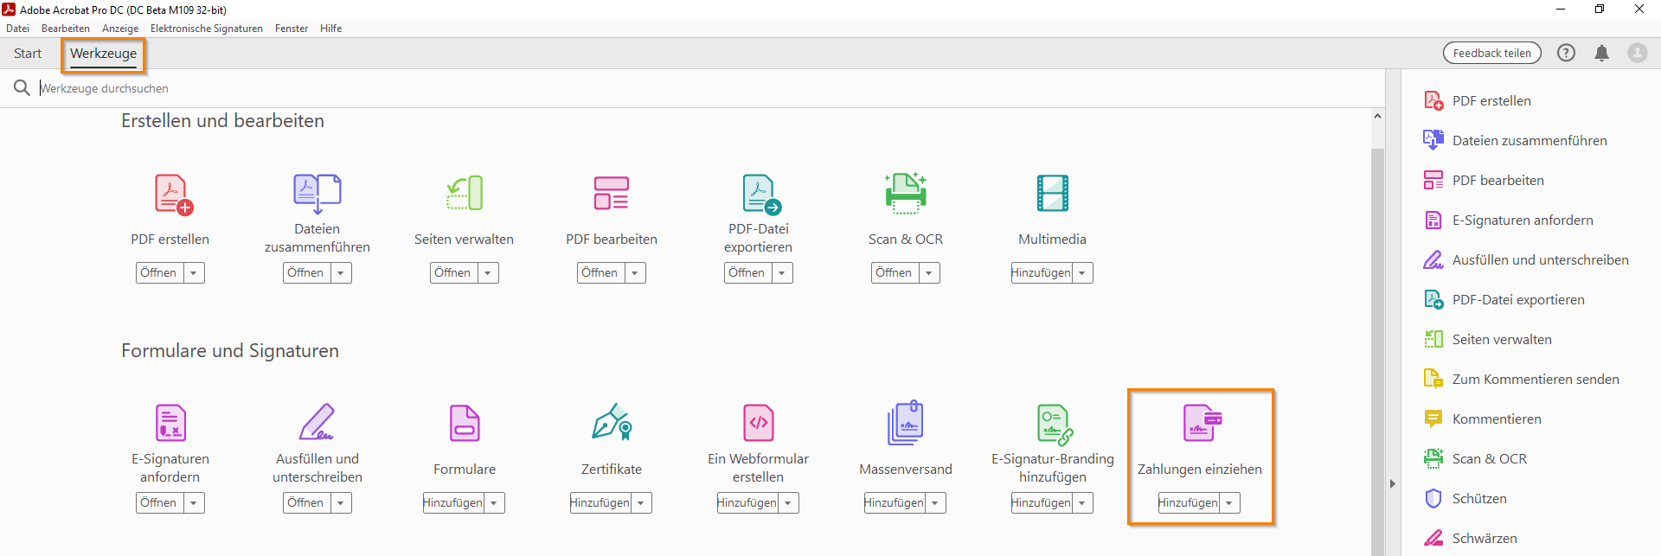Click the E-Signaturen anfordern tool icon
This screenshot has width=1661, height=556.
(x=170, y=423)
